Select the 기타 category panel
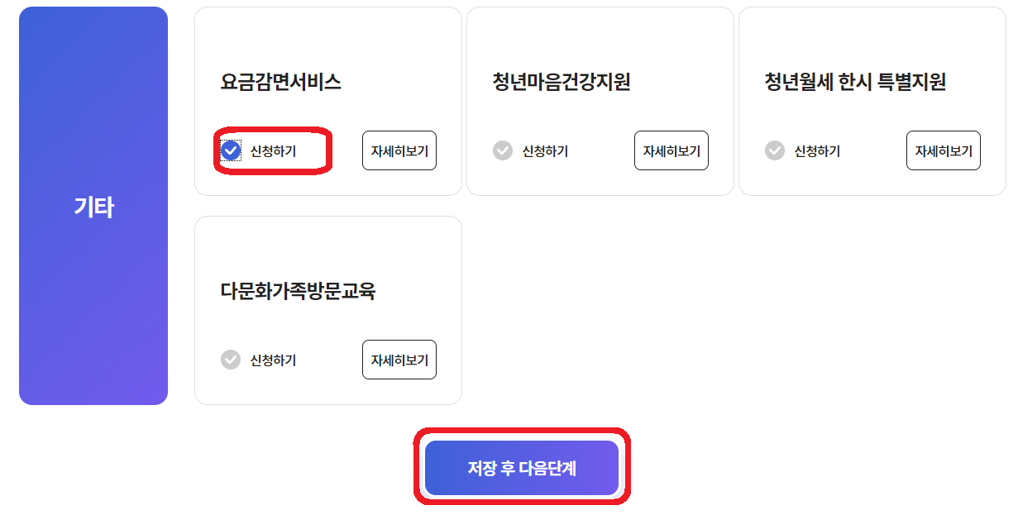The width and height of the screenshot is (1018, 515). point(93,207)
